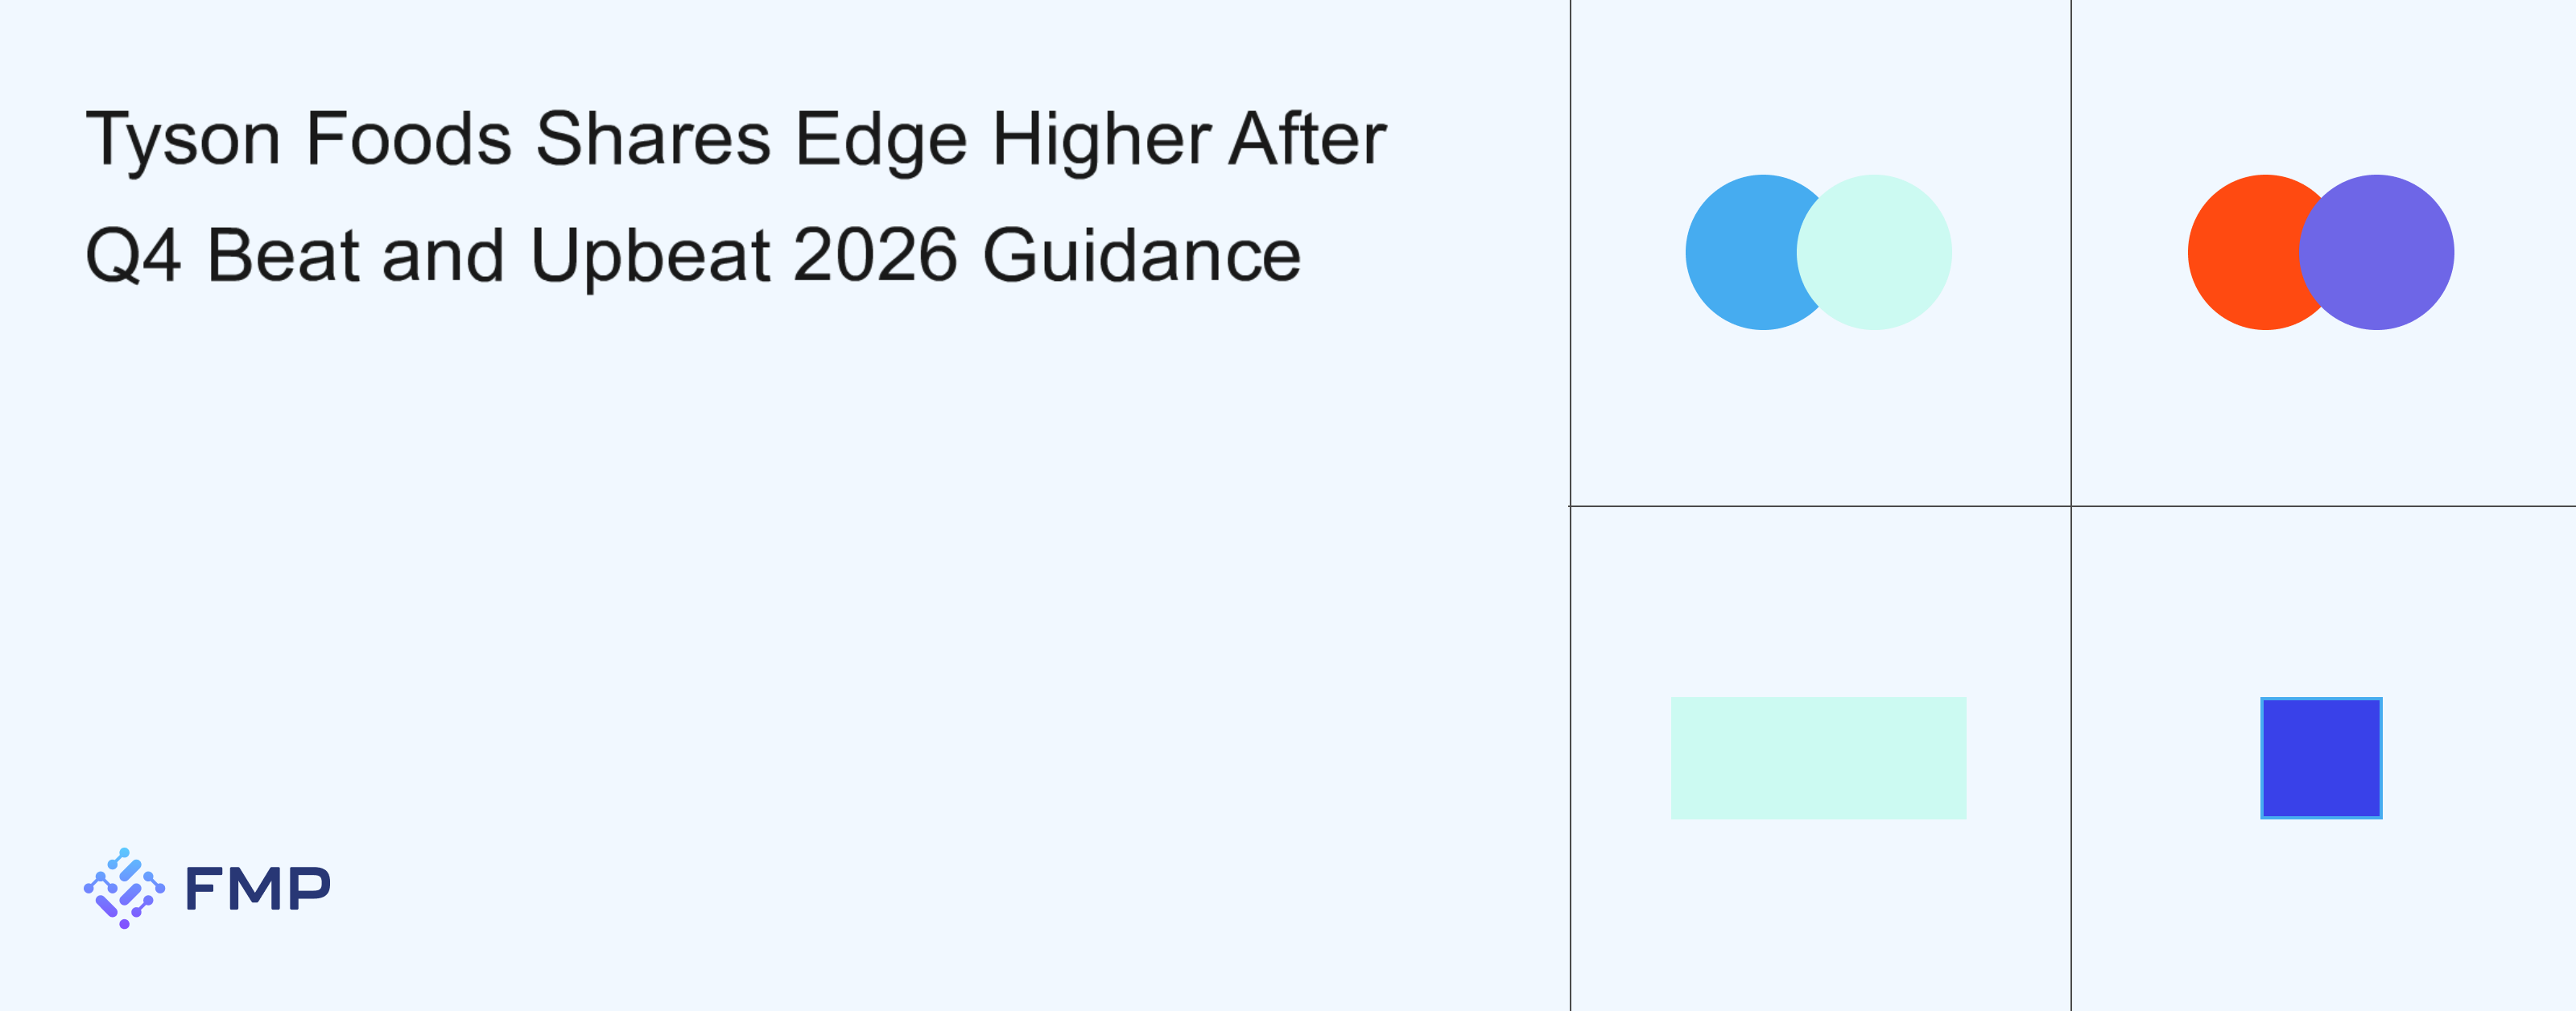Click the word "Beat" in the headline
2576x1011 pixels.
click(x=283, y=255)
